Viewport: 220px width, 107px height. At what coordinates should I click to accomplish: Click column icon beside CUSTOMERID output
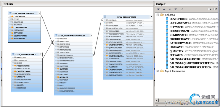167,19
